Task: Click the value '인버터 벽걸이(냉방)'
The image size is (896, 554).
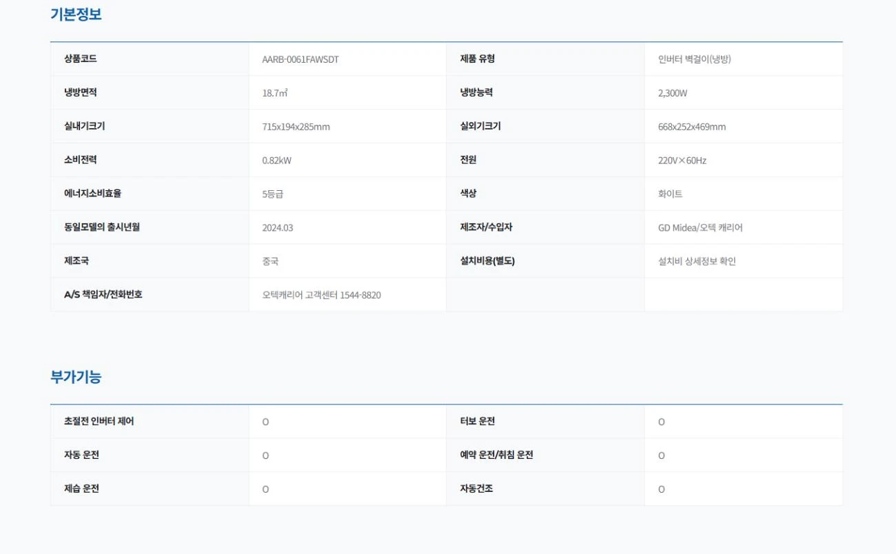Action: [695, 59]
